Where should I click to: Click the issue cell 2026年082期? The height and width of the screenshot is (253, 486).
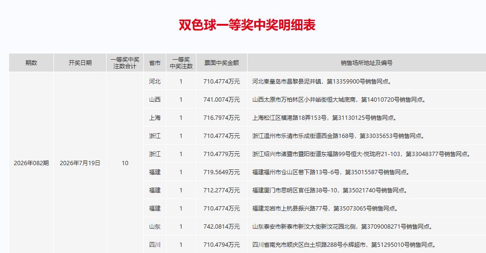pos(32,163)
